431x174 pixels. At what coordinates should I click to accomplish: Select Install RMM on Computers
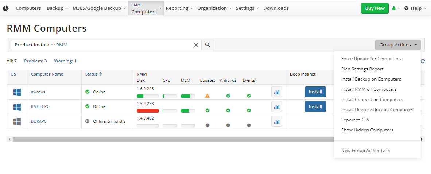(369, 89)
